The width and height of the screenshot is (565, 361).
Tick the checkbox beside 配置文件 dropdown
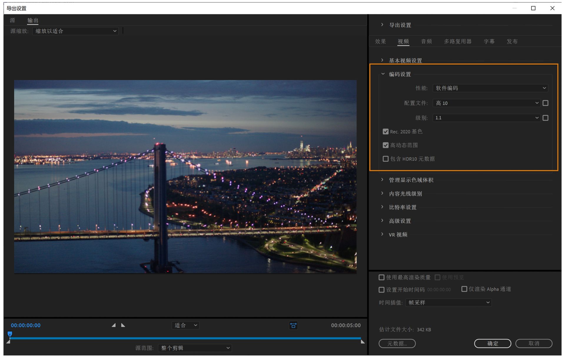click(545, 103)
